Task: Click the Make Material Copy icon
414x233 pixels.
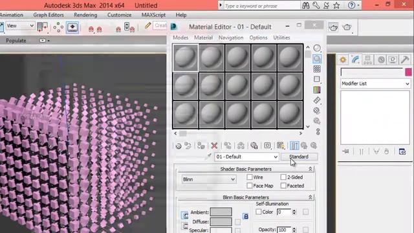Action: [x=228, y=146]
